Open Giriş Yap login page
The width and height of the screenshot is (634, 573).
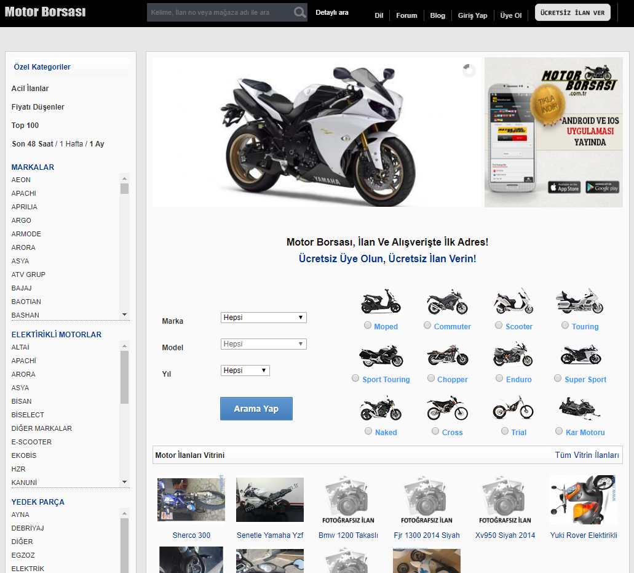(473, 15)
